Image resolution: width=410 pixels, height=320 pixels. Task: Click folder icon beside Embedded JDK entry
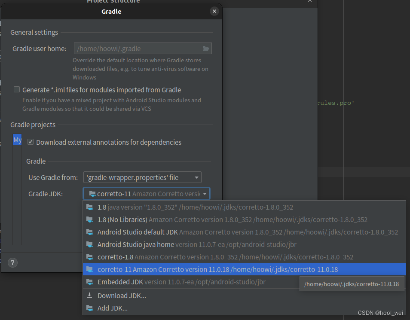pos(90,282)
